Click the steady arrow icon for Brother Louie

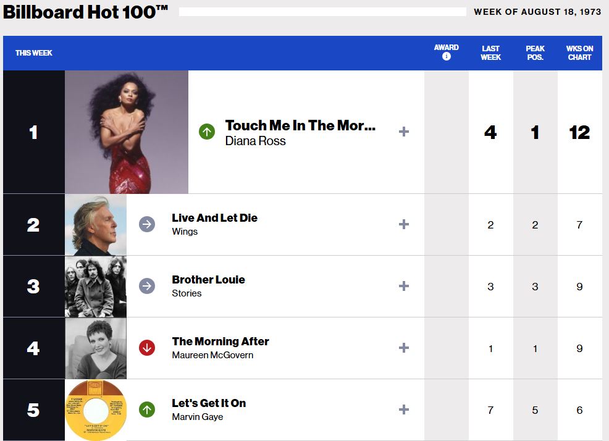(x=147, y=286)
